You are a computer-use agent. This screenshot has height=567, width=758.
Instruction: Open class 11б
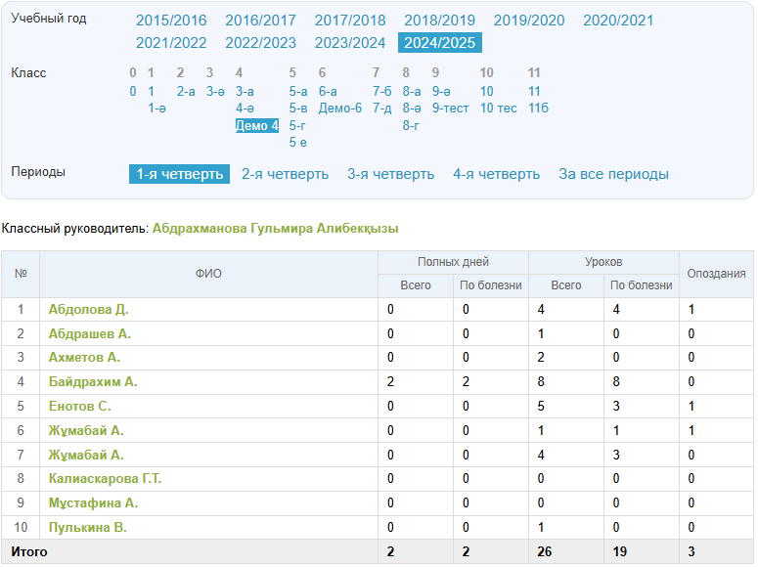pyautogui.click(x=538, y=109)
